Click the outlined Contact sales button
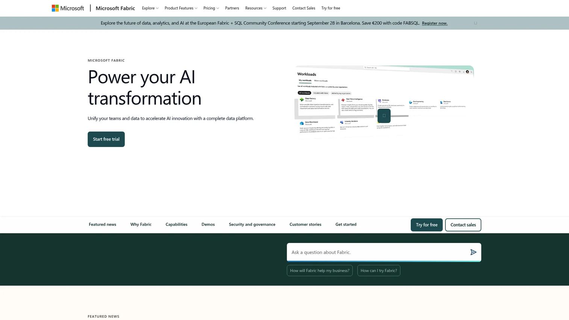 463,225
